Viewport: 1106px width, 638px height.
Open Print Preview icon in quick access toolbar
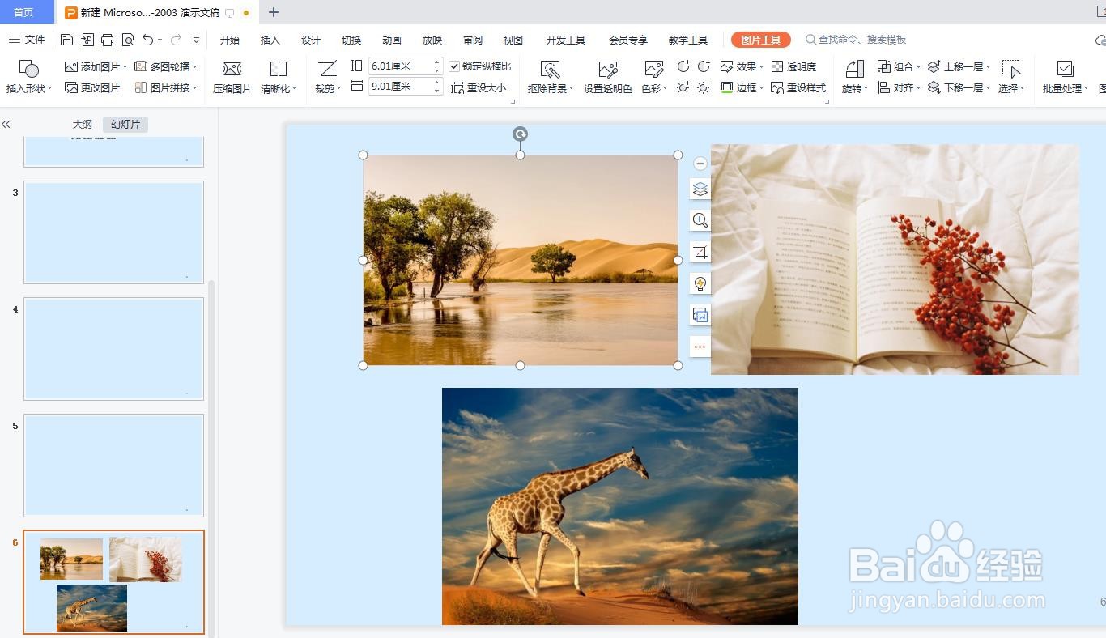pos(128,40)
